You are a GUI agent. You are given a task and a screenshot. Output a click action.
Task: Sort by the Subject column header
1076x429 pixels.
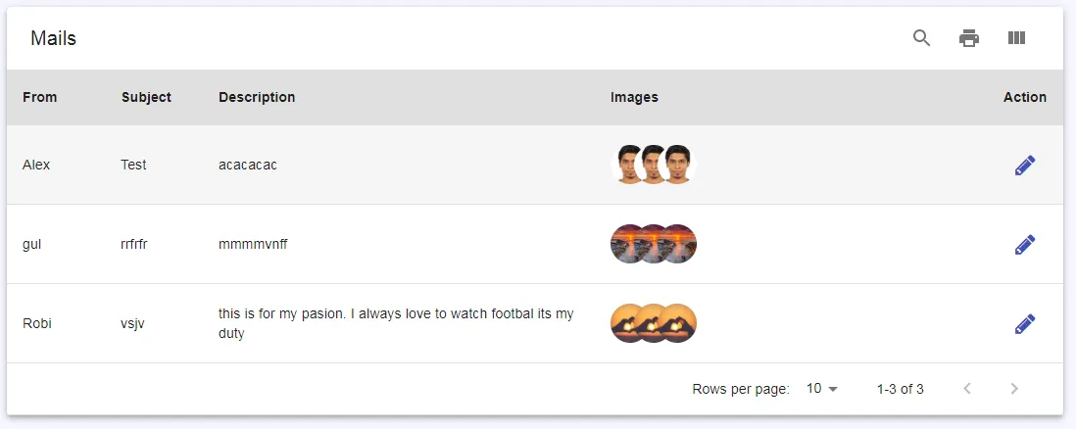click(x=146, y=97)
